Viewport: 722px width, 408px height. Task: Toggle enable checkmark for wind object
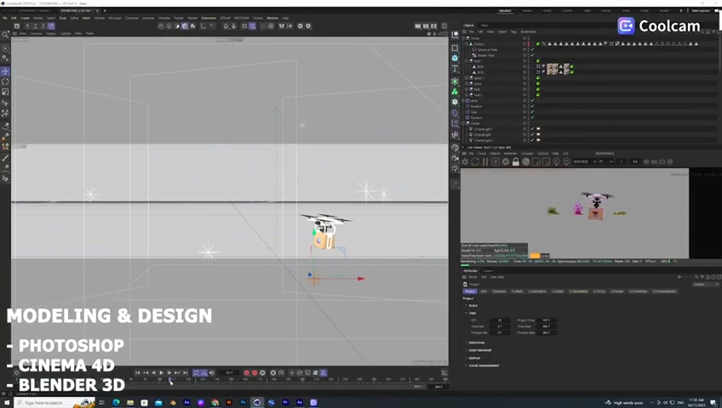pos(532,100)
